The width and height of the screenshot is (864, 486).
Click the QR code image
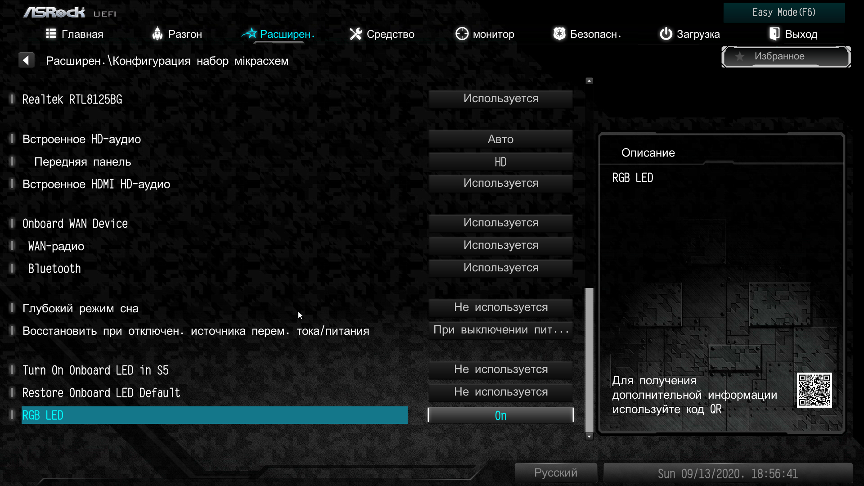pos(814,390)
